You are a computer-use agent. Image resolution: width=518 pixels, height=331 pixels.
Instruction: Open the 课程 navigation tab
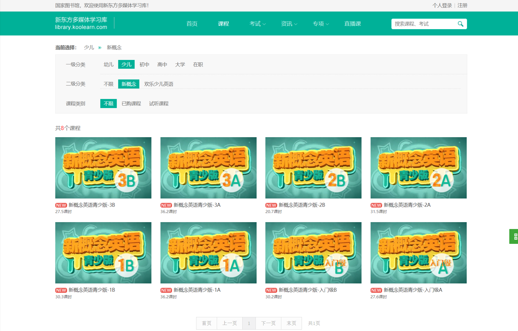pyautogui.click(x=223, y=24)
